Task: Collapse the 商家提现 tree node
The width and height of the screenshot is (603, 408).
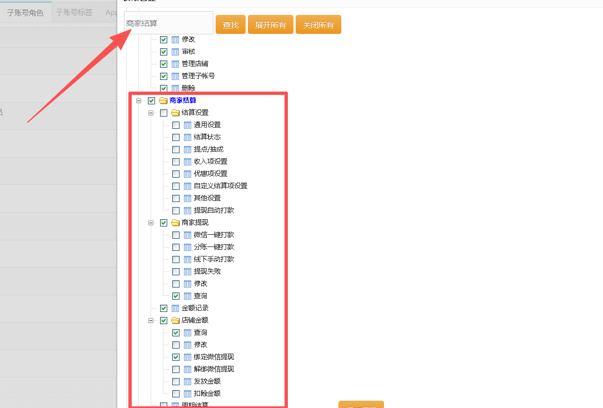Action: (151, 223)
